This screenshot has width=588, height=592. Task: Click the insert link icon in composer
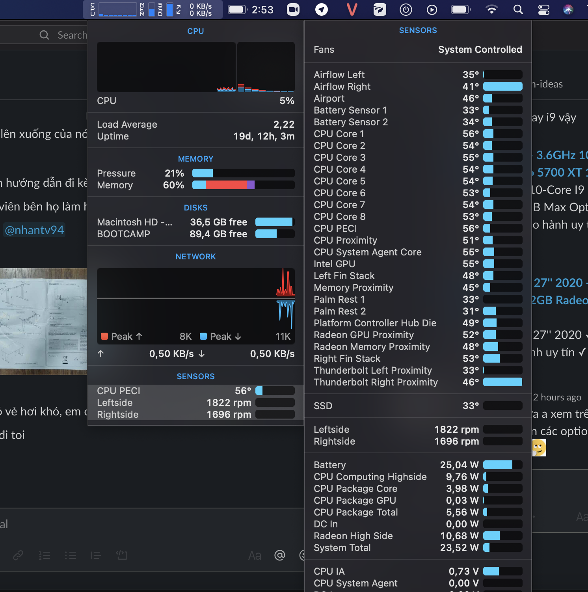(18, 555)
